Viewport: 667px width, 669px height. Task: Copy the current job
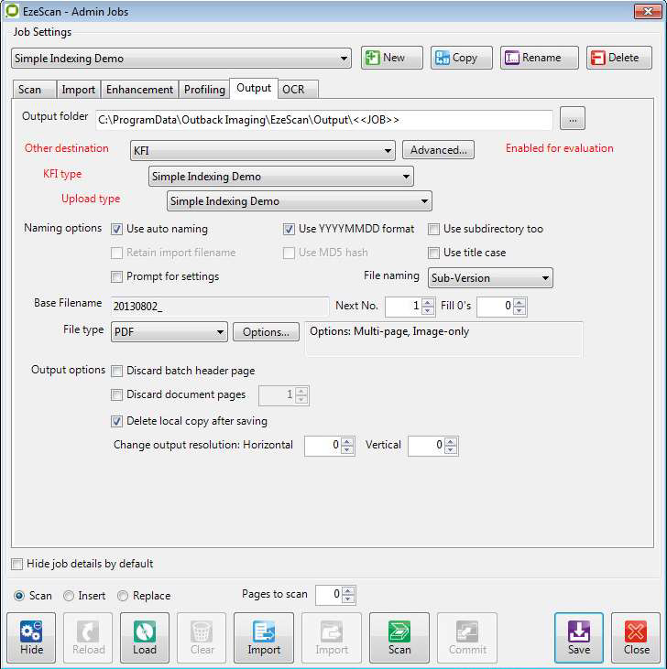[462, 58]
